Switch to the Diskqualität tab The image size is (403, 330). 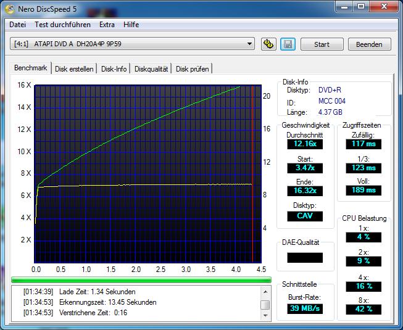(151, 69)
